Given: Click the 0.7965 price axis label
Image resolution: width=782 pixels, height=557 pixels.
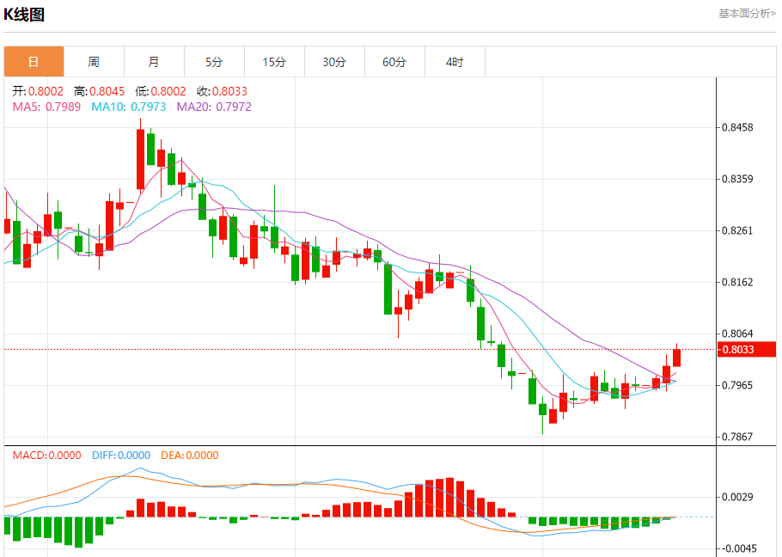Looking at the screenshot, I should (737, 385).
